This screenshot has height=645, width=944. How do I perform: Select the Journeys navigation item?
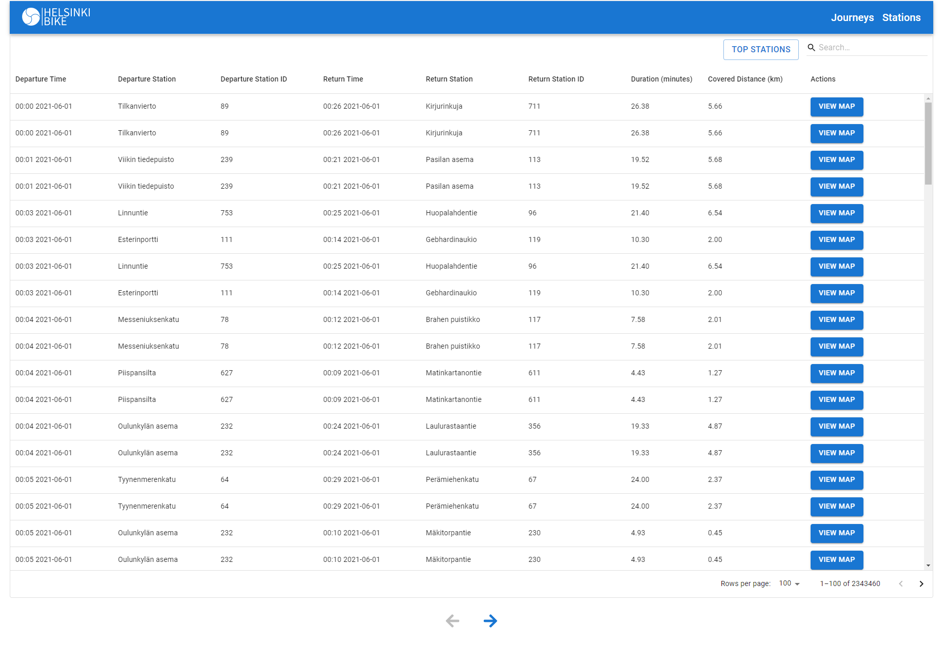[x=852, y=17]
